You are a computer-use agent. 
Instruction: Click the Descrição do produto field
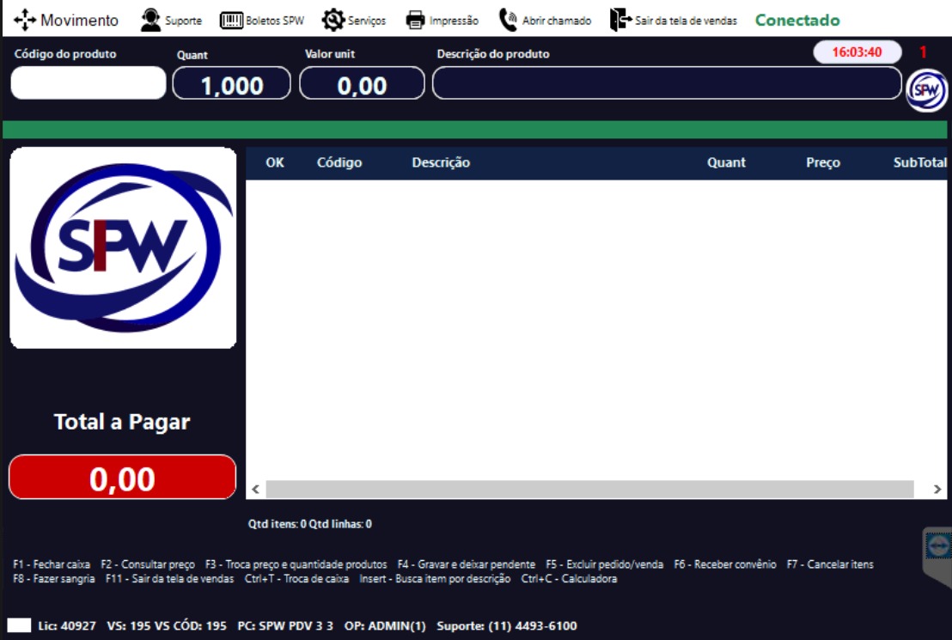667,83
